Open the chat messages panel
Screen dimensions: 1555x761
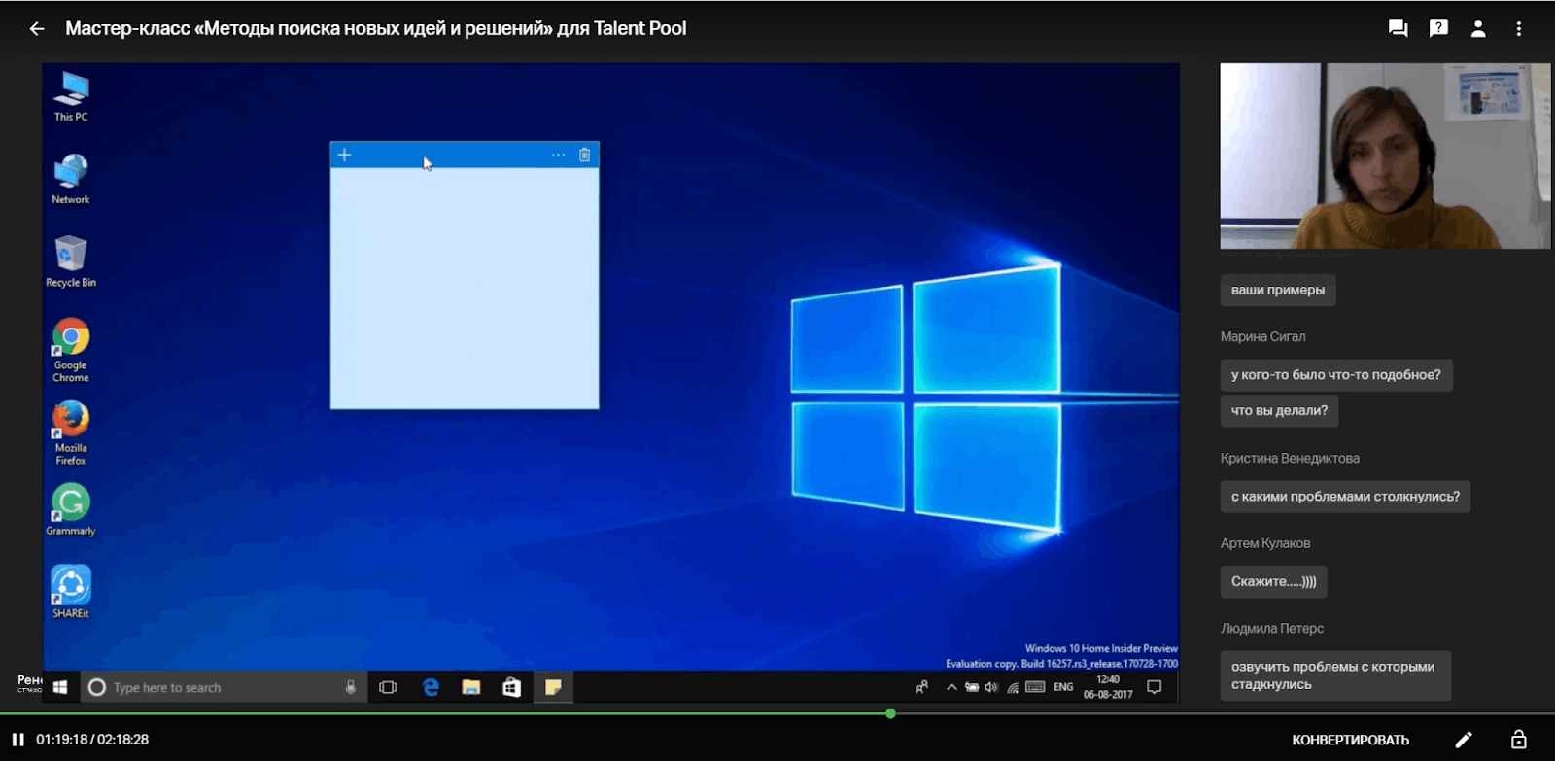1398,29
